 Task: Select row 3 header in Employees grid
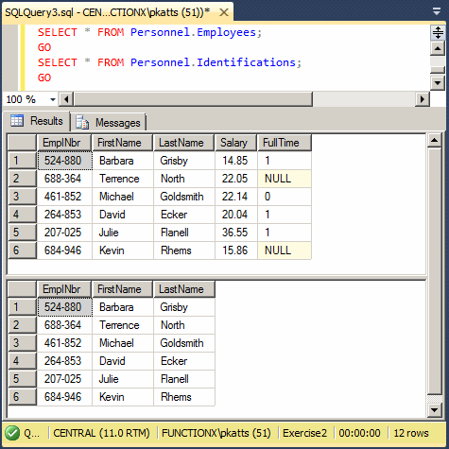coord(22,197)
